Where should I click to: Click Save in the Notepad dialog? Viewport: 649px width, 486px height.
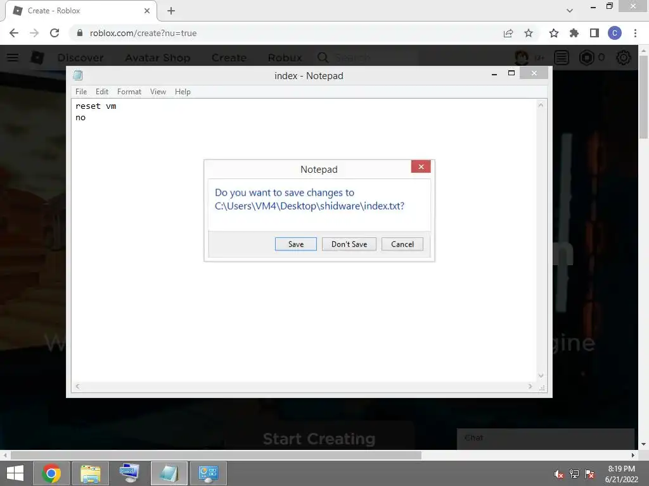295,244
